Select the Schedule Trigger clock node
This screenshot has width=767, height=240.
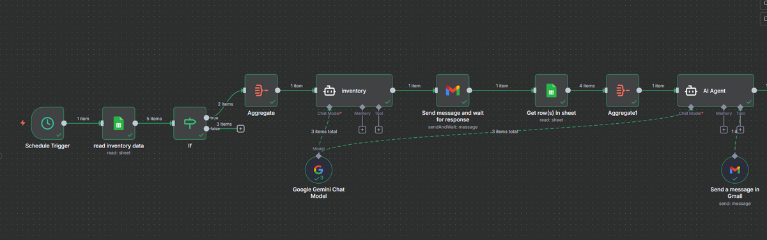pyautogui.click(x=48, y=123)
